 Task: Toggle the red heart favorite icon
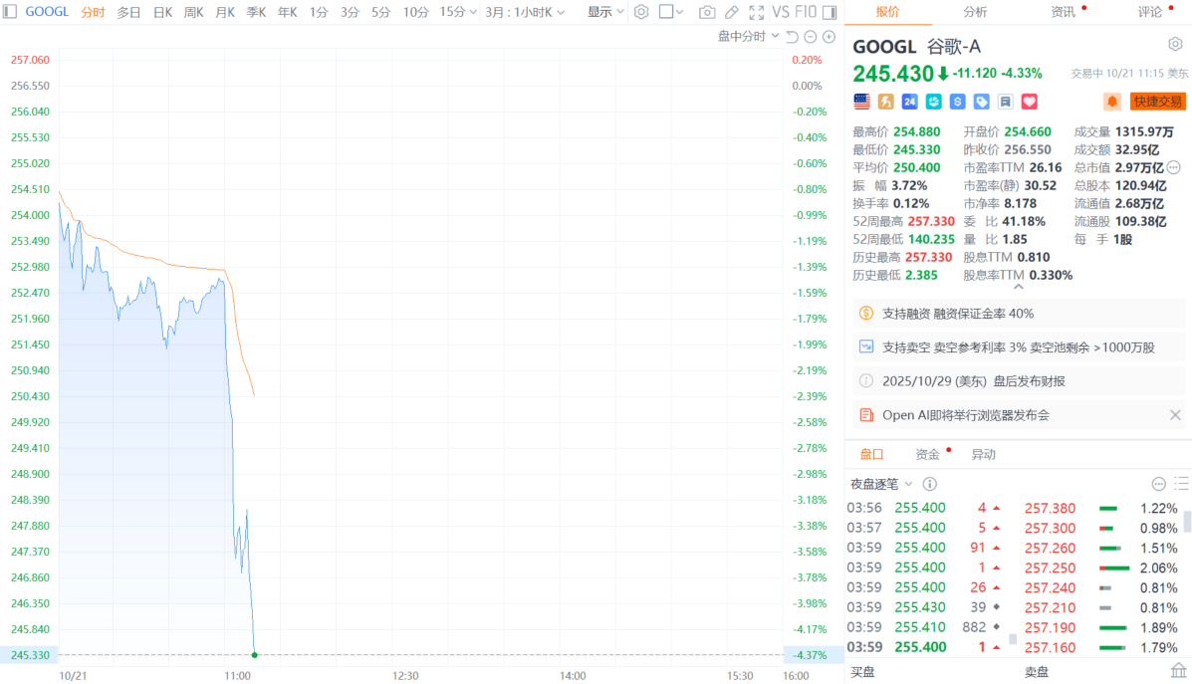1030,102
